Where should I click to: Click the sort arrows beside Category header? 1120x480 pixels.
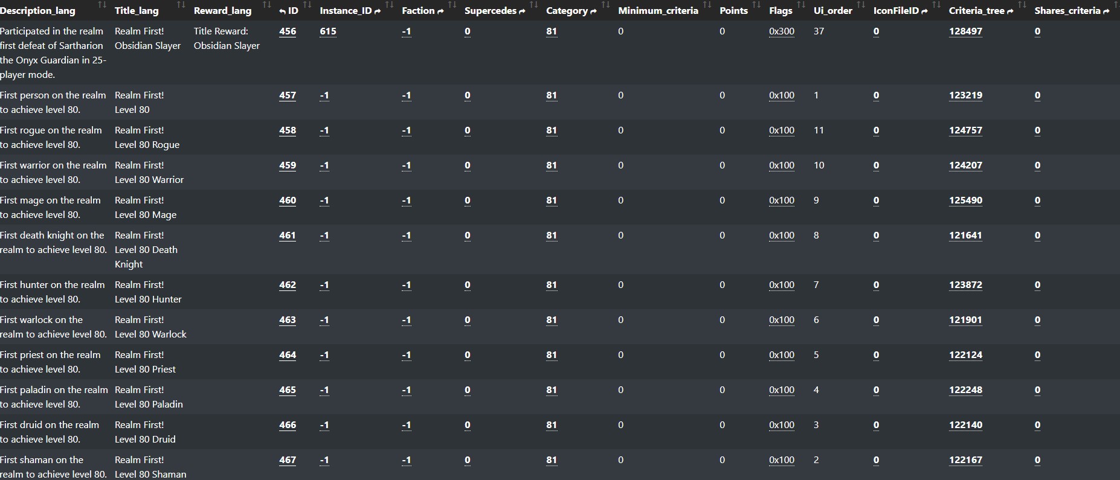[x=605, y=5]
